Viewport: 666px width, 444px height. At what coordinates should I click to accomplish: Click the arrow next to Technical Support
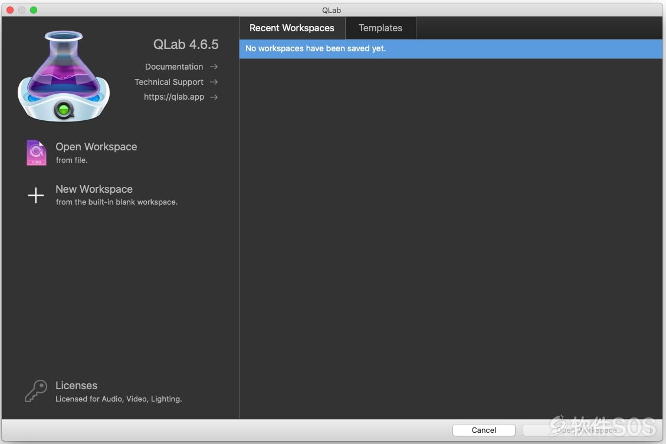[x=214, y=82]
